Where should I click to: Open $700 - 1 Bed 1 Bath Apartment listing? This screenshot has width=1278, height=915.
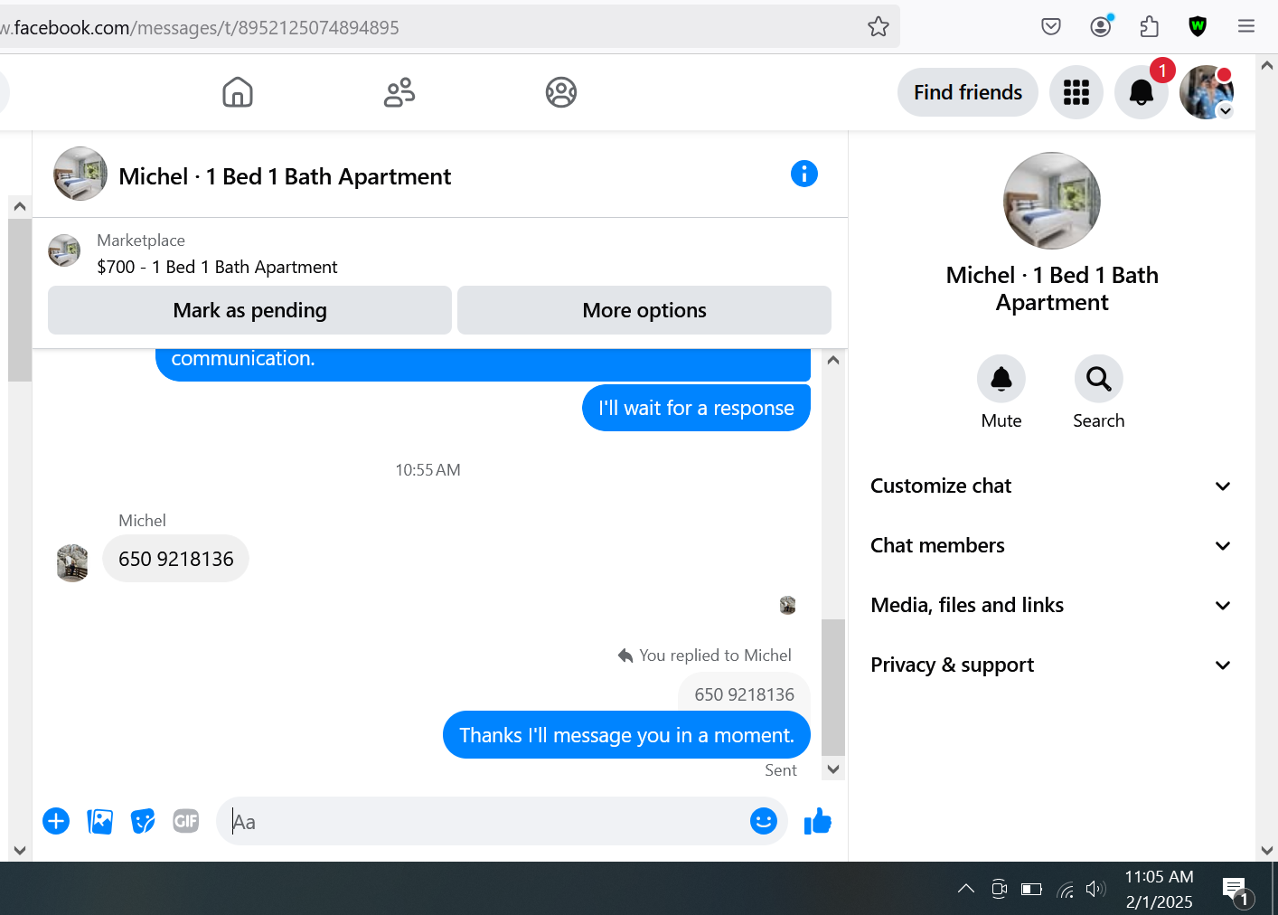pos(217,267)
